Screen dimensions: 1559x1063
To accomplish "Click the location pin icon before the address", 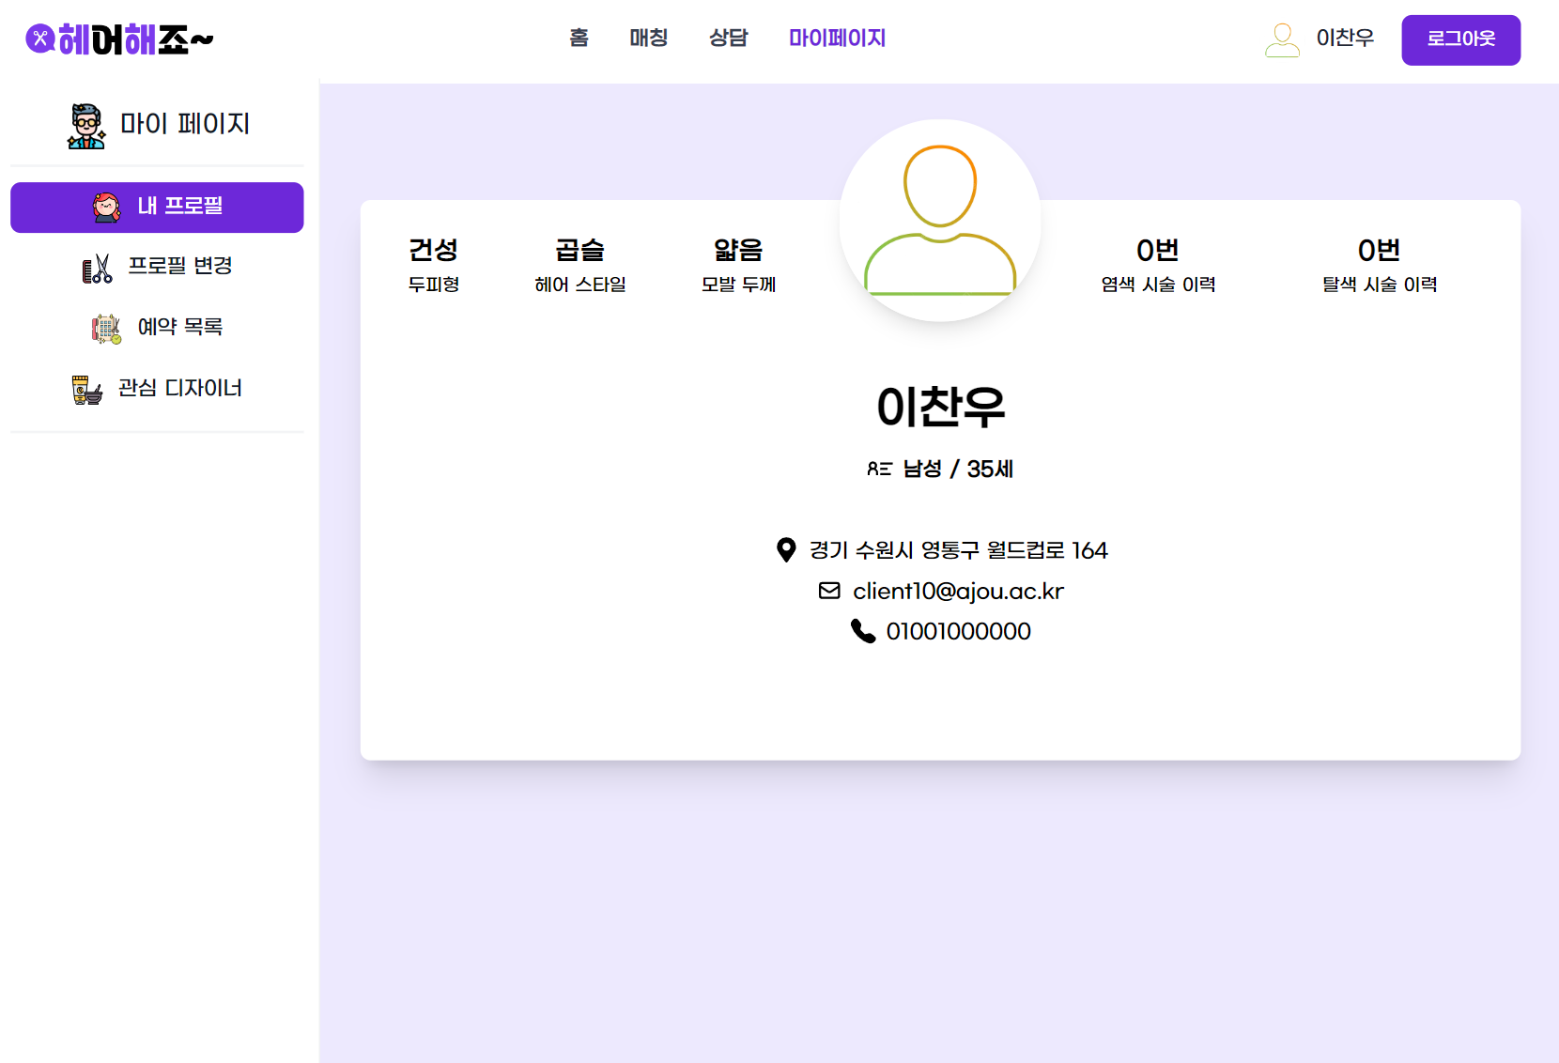I will [786, 550].
